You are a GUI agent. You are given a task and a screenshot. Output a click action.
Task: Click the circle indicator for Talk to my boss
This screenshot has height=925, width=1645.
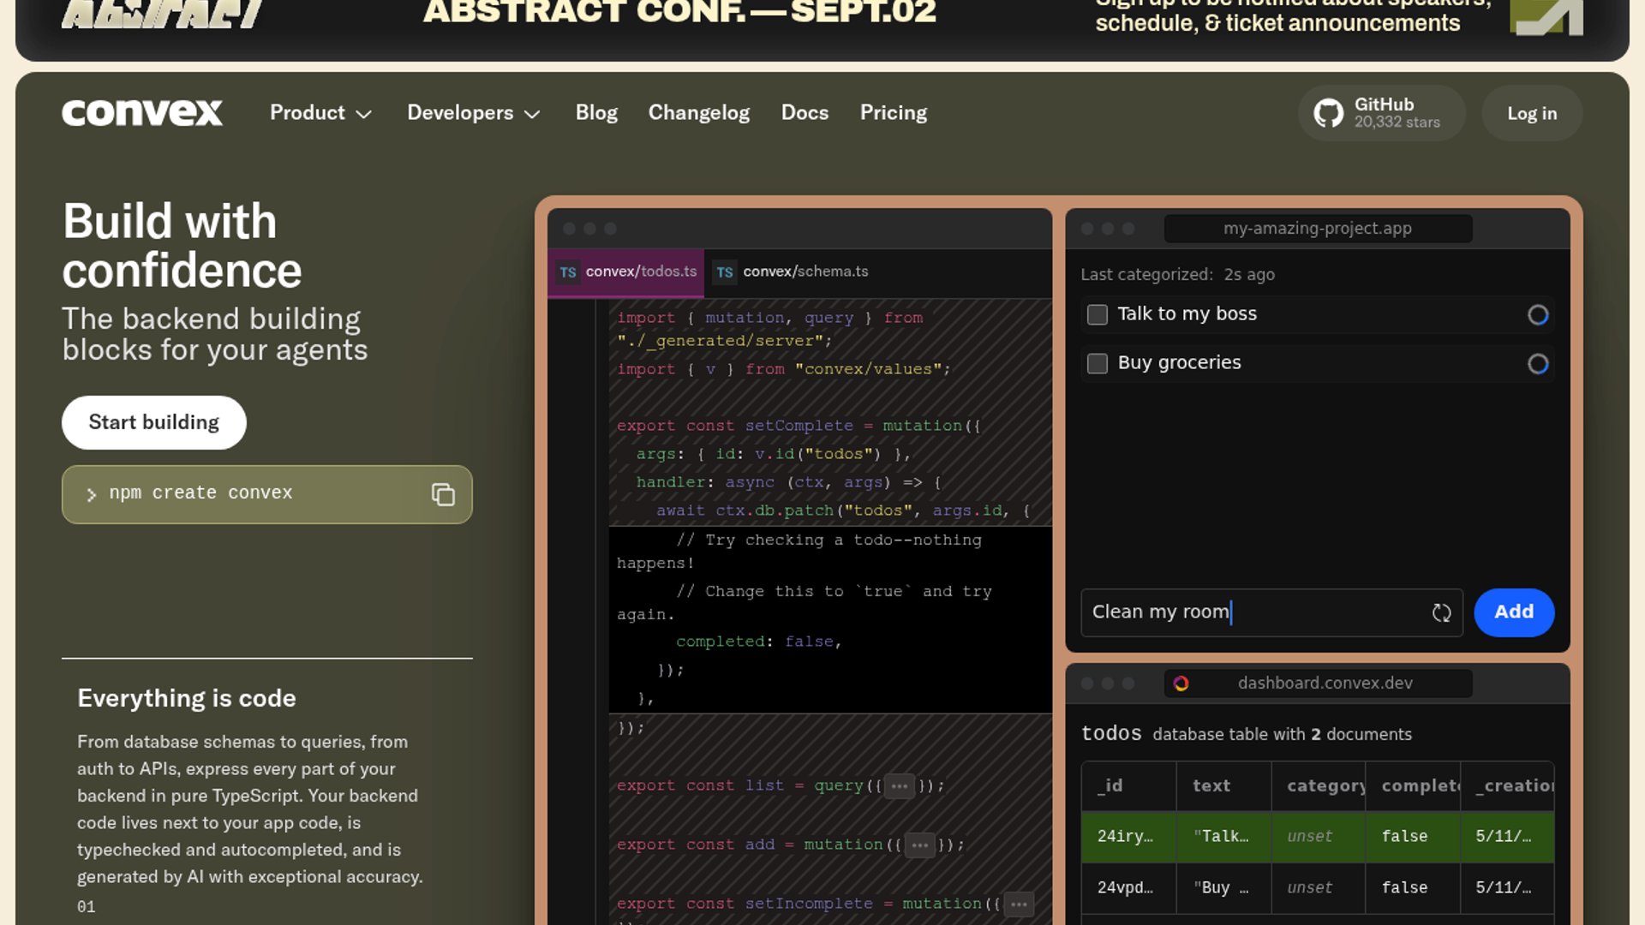click(x=1538, y=314)
